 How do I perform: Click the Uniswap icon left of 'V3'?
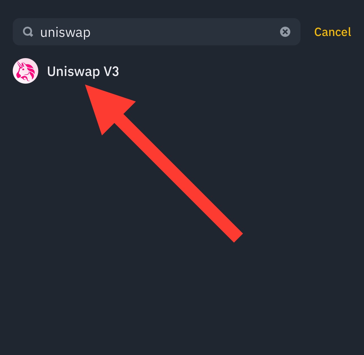coord(26,71)
